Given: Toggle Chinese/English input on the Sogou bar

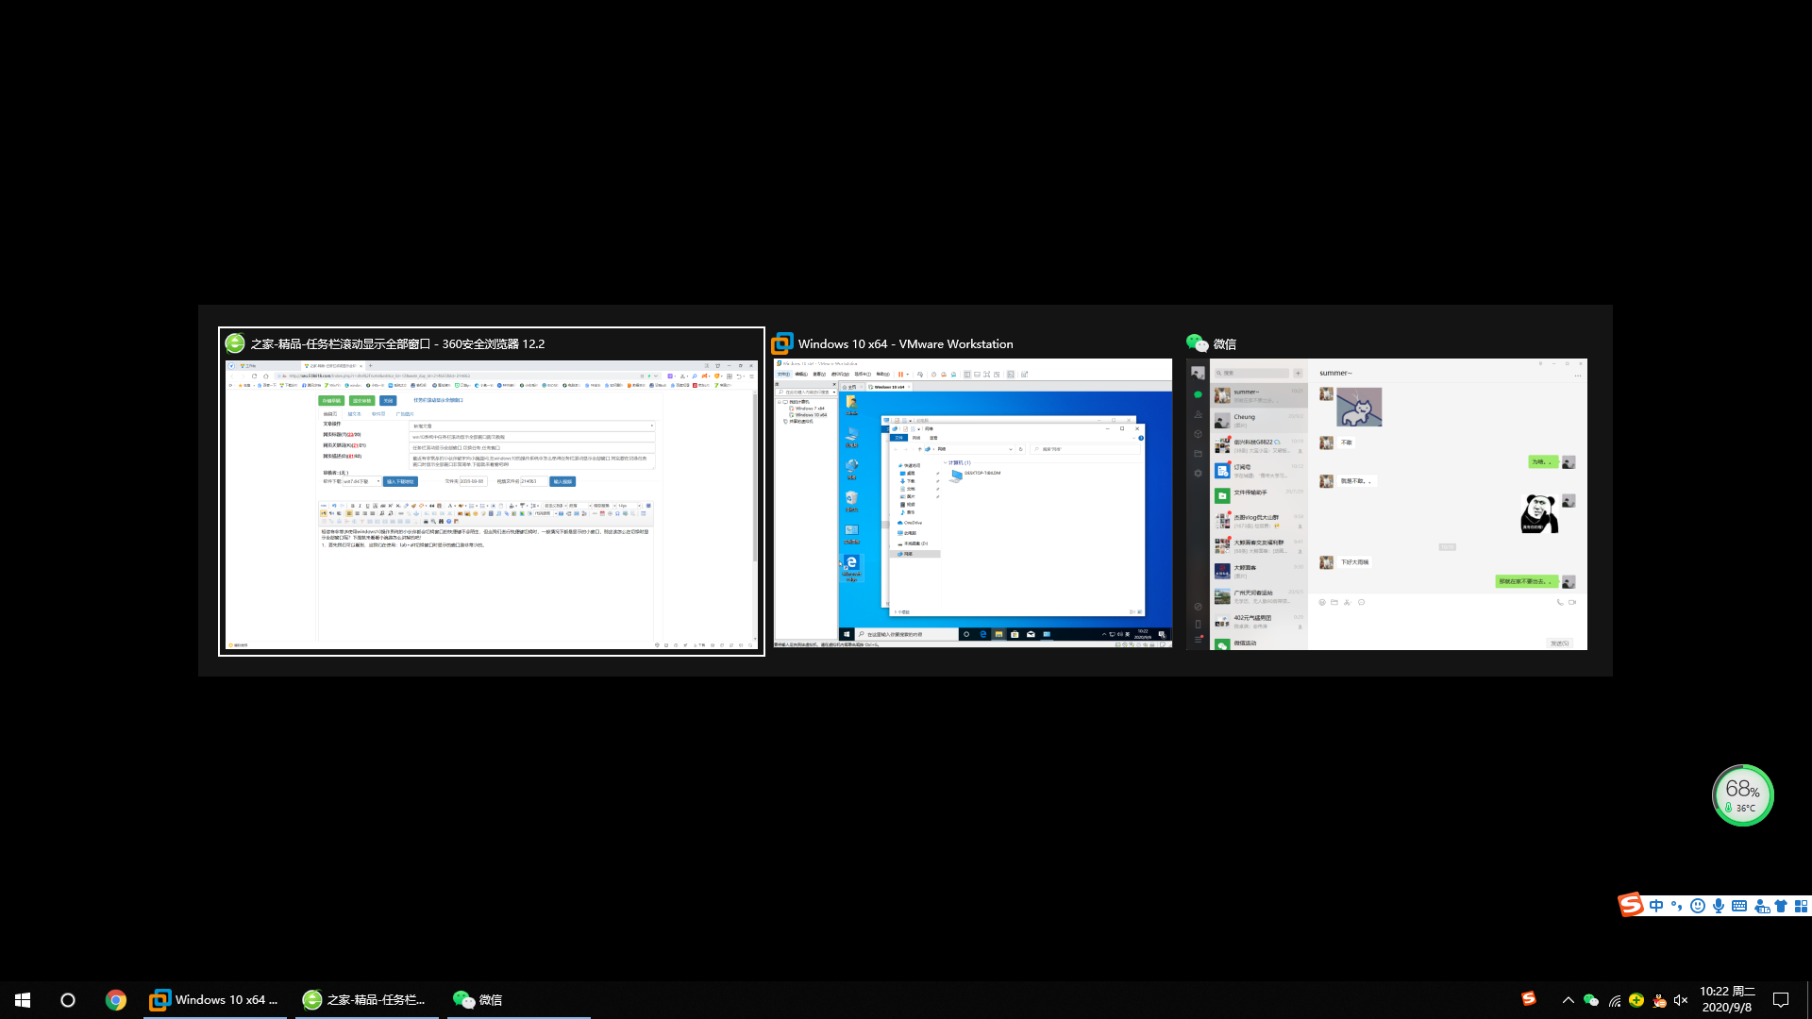Looking at the screenshot, I should pos(1656,905).
